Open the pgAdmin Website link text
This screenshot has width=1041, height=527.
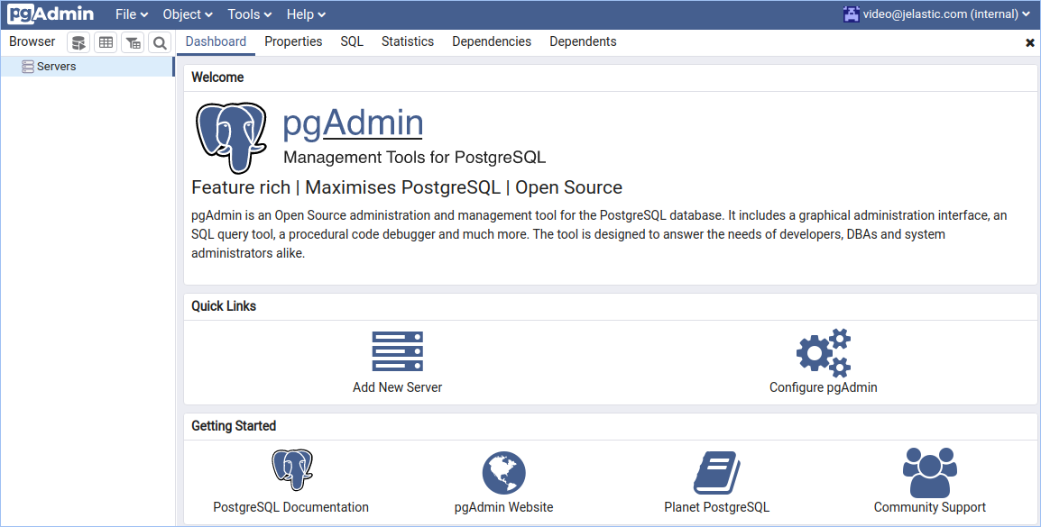pyautogui.click(x=504, y=507)
